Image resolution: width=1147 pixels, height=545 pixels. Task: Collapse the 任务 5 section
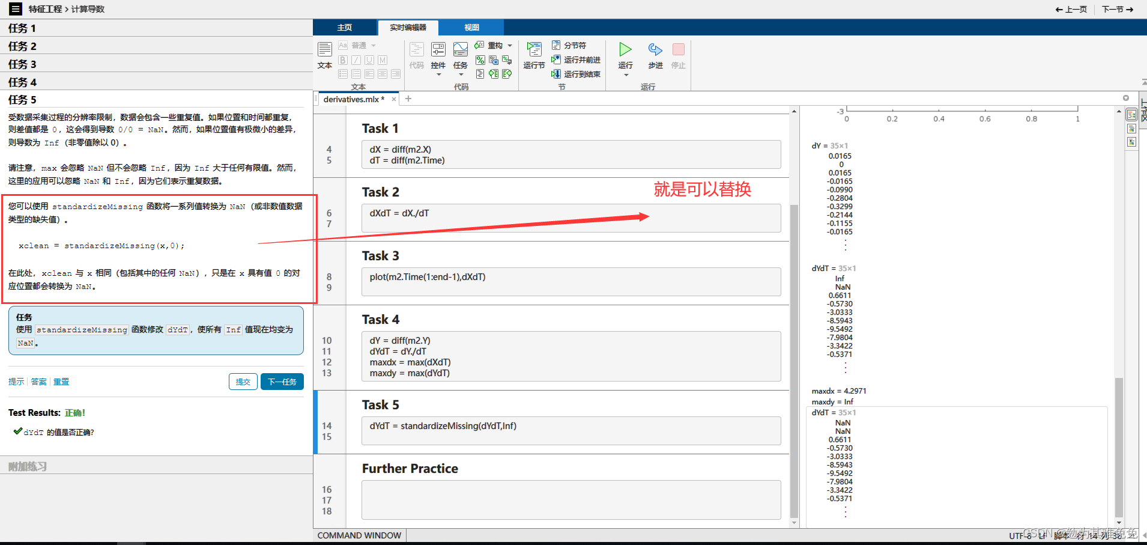tap(156, 100)
